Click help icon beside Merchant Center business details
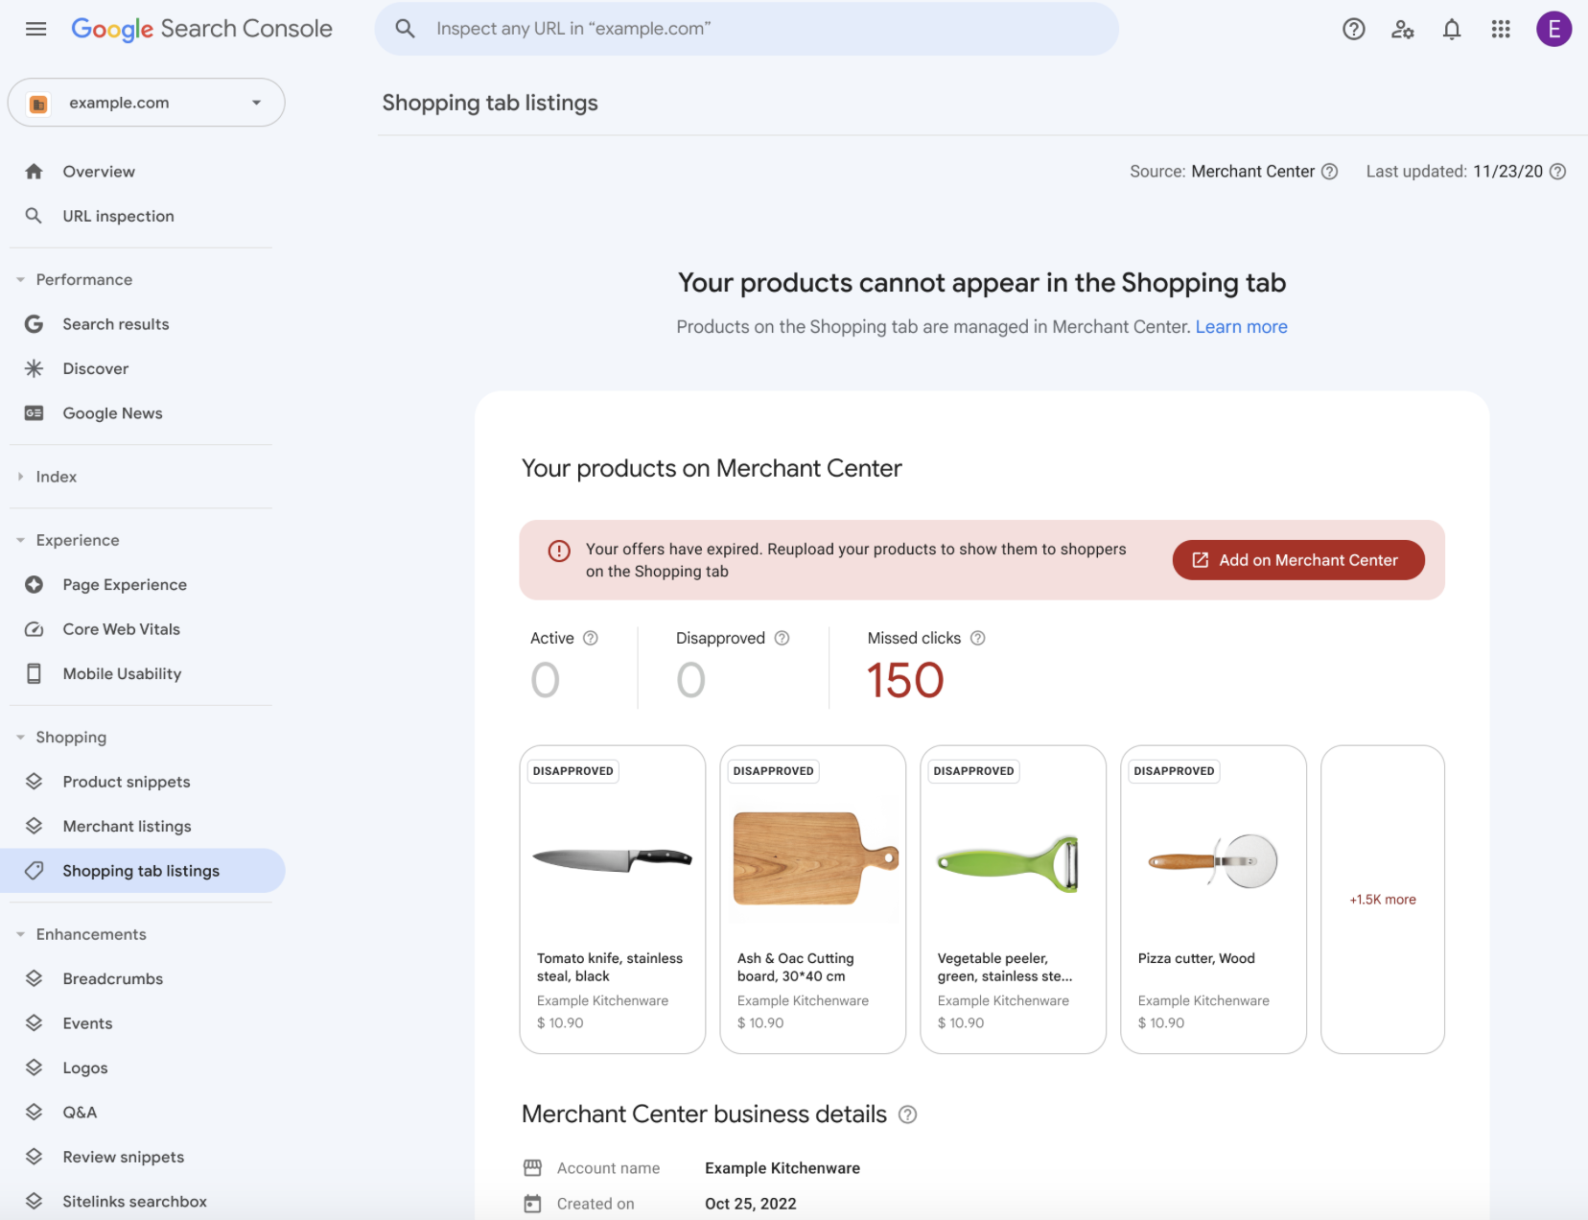This screenshot has height=1220, width=1588. pyautogui.click(x=907, y=1114)
